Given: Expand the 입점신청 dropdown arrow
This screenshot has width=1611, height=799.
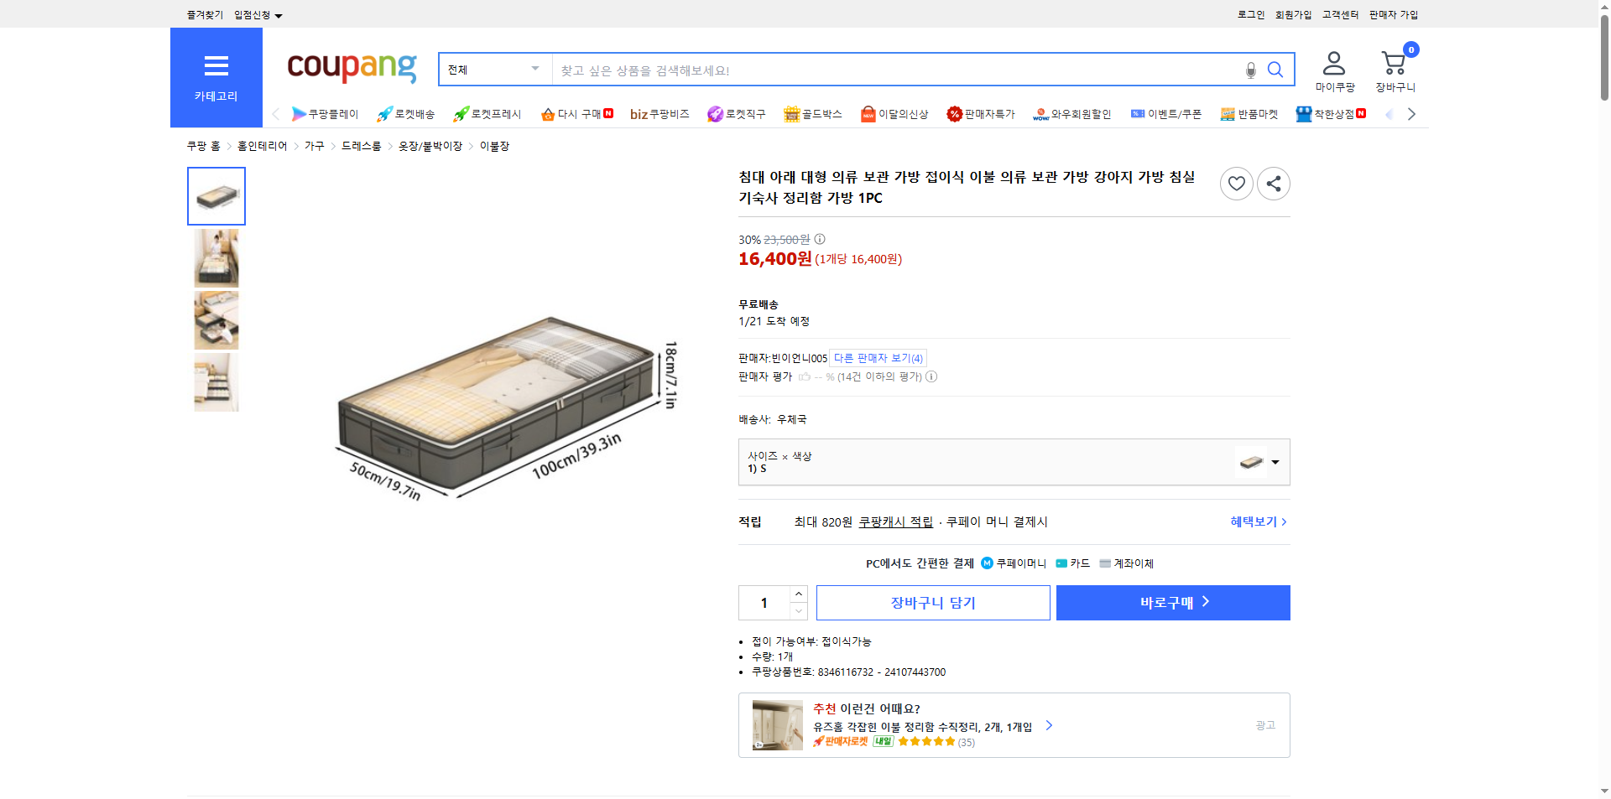Looking at the screenshot, I should click(279, 14).
